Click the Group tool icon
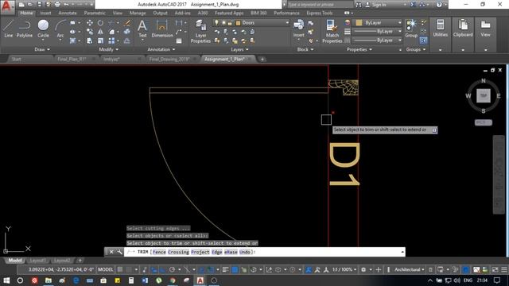 (411, 29)
